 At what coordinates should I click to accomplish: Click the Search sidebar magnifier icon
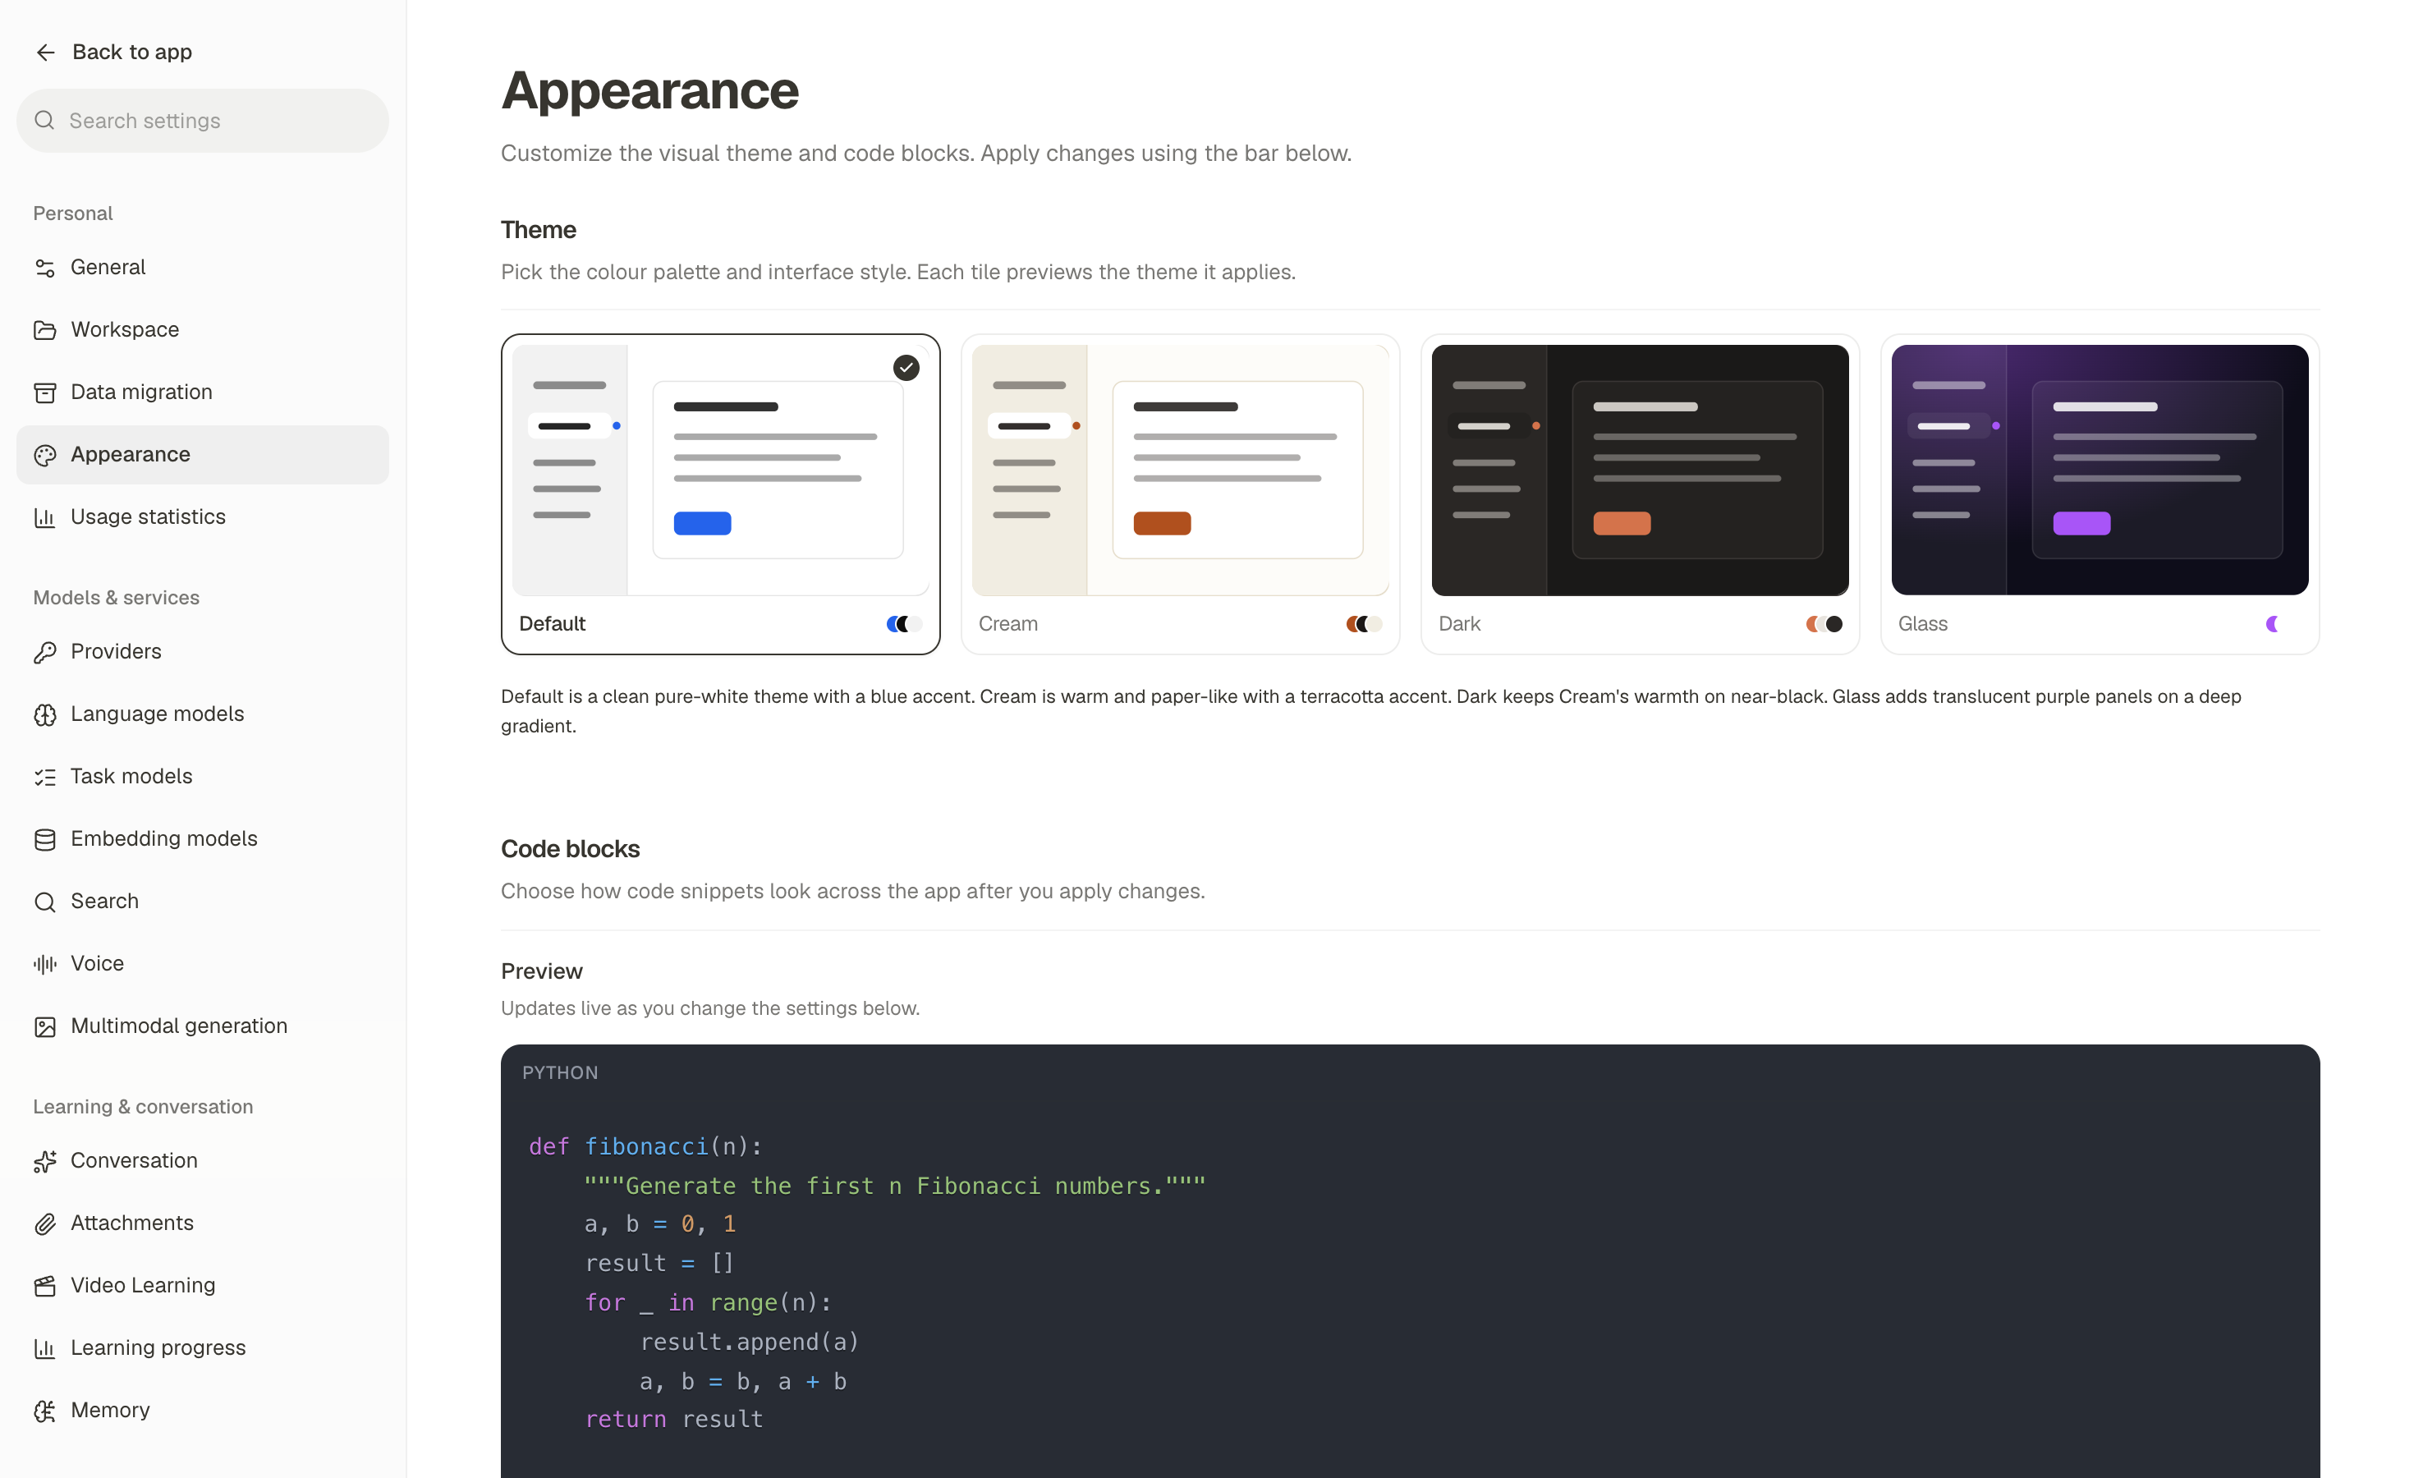(45, 902)
